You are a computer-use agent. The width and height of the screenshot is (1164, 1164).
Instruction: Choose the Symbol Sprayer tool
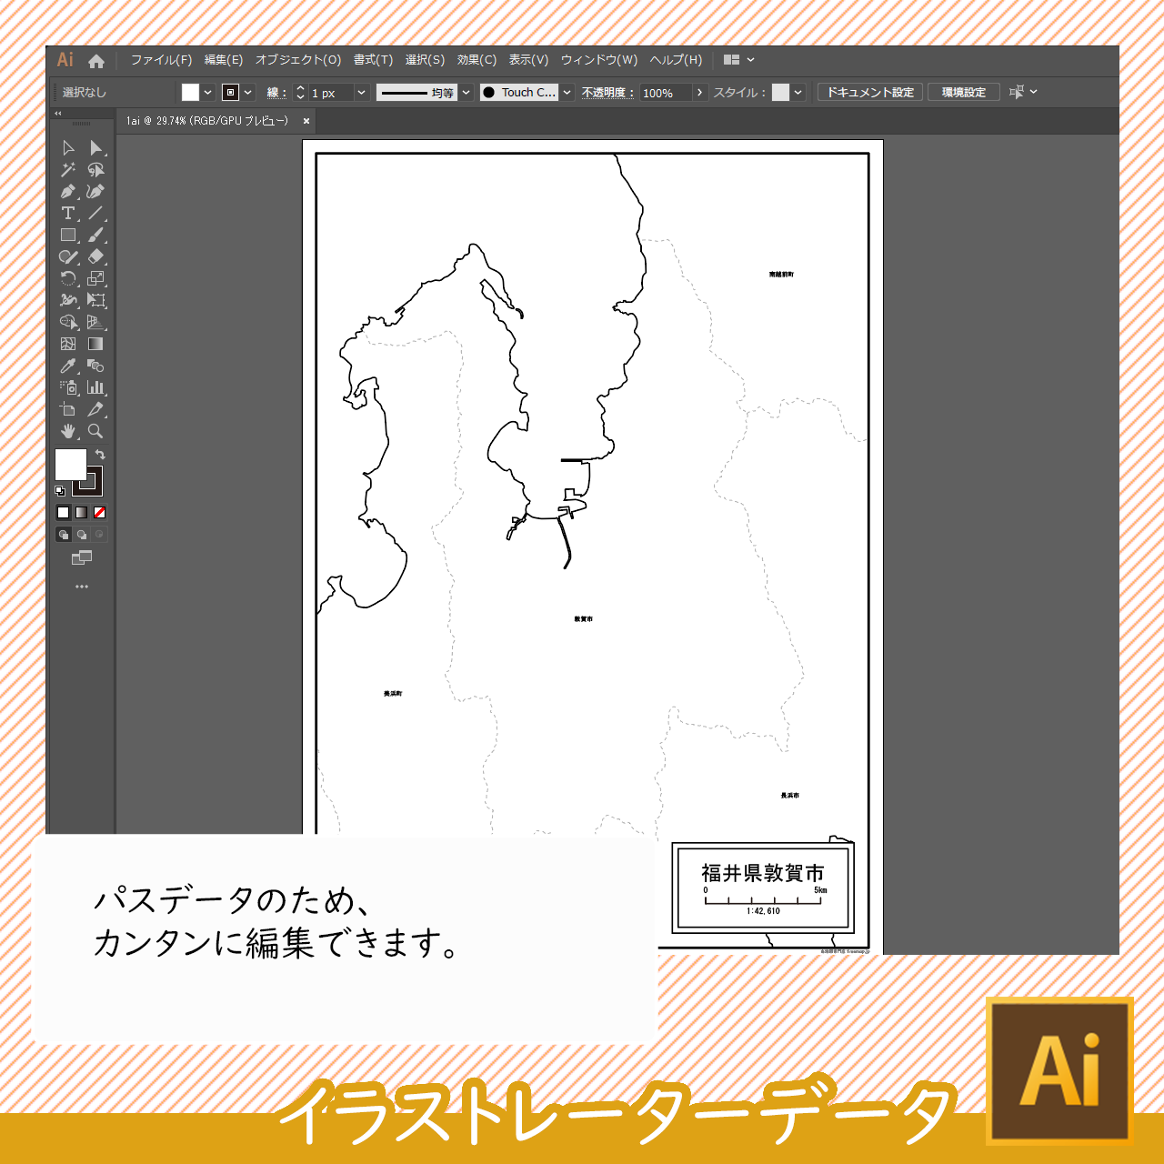68,387
